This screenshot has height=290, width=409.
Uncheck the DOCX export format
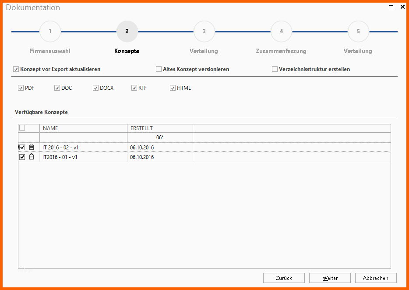point(96,88)
